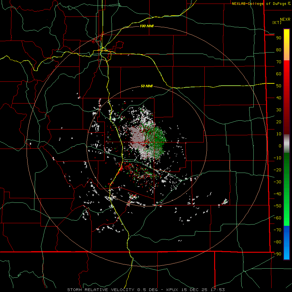Image resolution: width=292 pixels, height=292 pixels.
Task: Click the 30 value on the velocity scale
Action: 279,110
